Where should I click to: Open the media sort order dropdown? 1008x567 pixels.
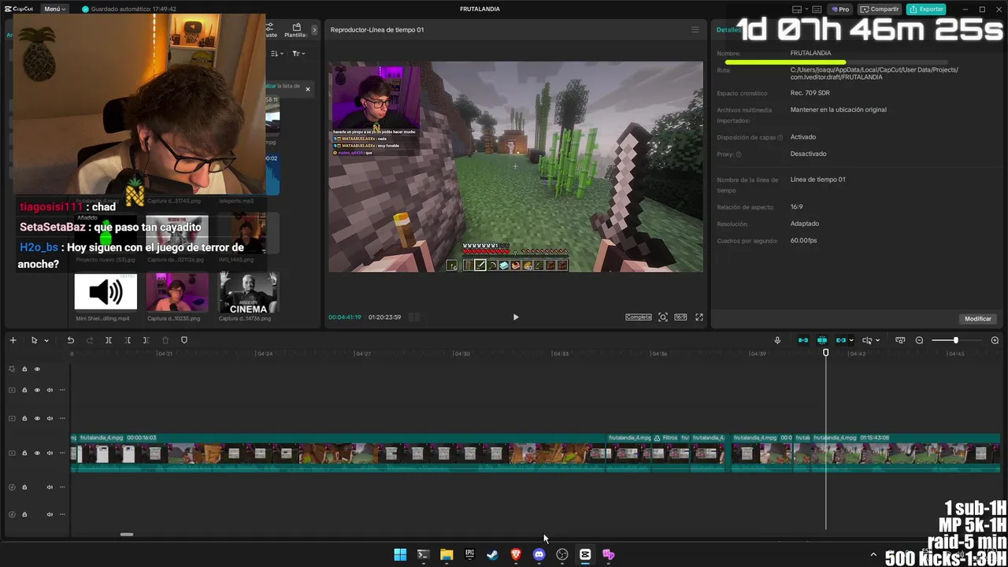point(276,54)
